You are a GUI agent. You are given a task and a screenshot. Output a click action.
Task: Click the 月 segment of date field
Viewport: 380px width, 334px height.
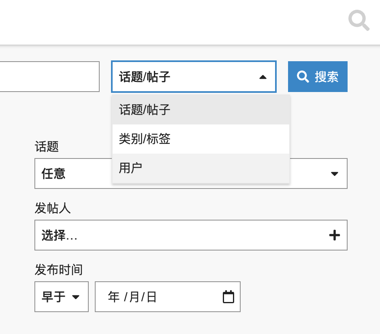(x=134, y=297)
